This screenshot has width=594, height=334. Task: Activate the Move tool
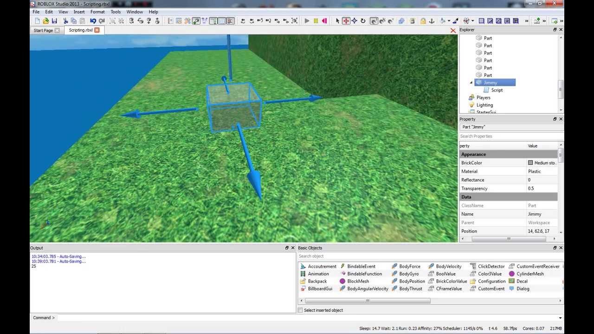coord(346,21)
